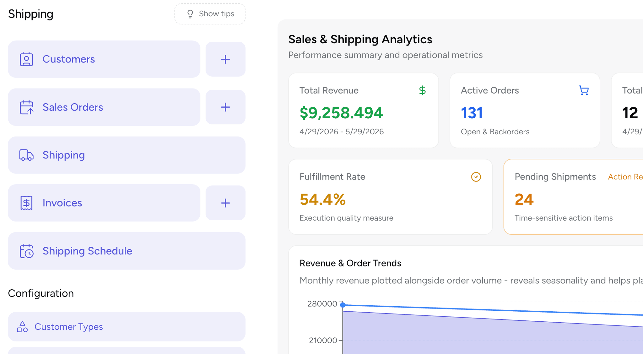Viewport: 643px width, 354px height.
Task: Click the shopping cart icon in Active Orders
Action: [584, 90]
